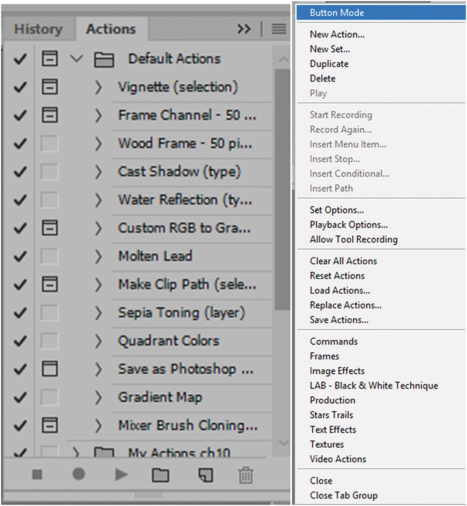Viewport: 467px width, 506px height.
Task: Switch to the History tab
Action: click(38, 29)
